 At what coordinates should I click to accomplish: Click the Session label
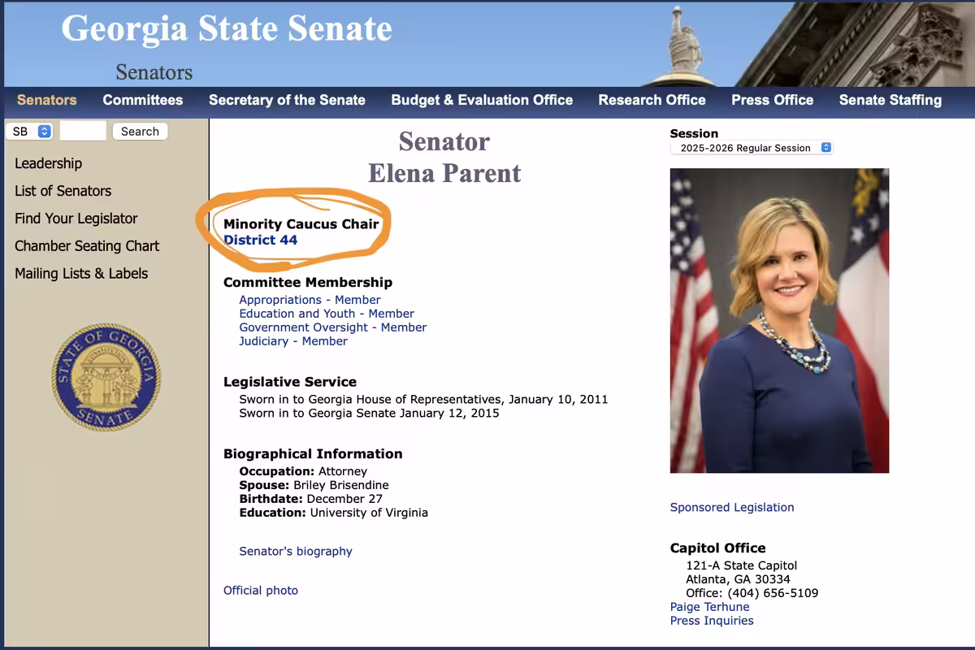(694, 133)
